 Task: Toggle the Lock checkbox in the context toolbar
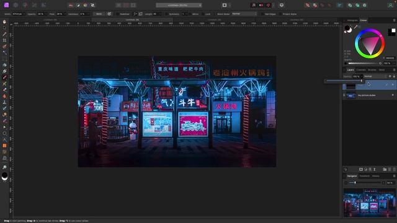coord(203,14)
